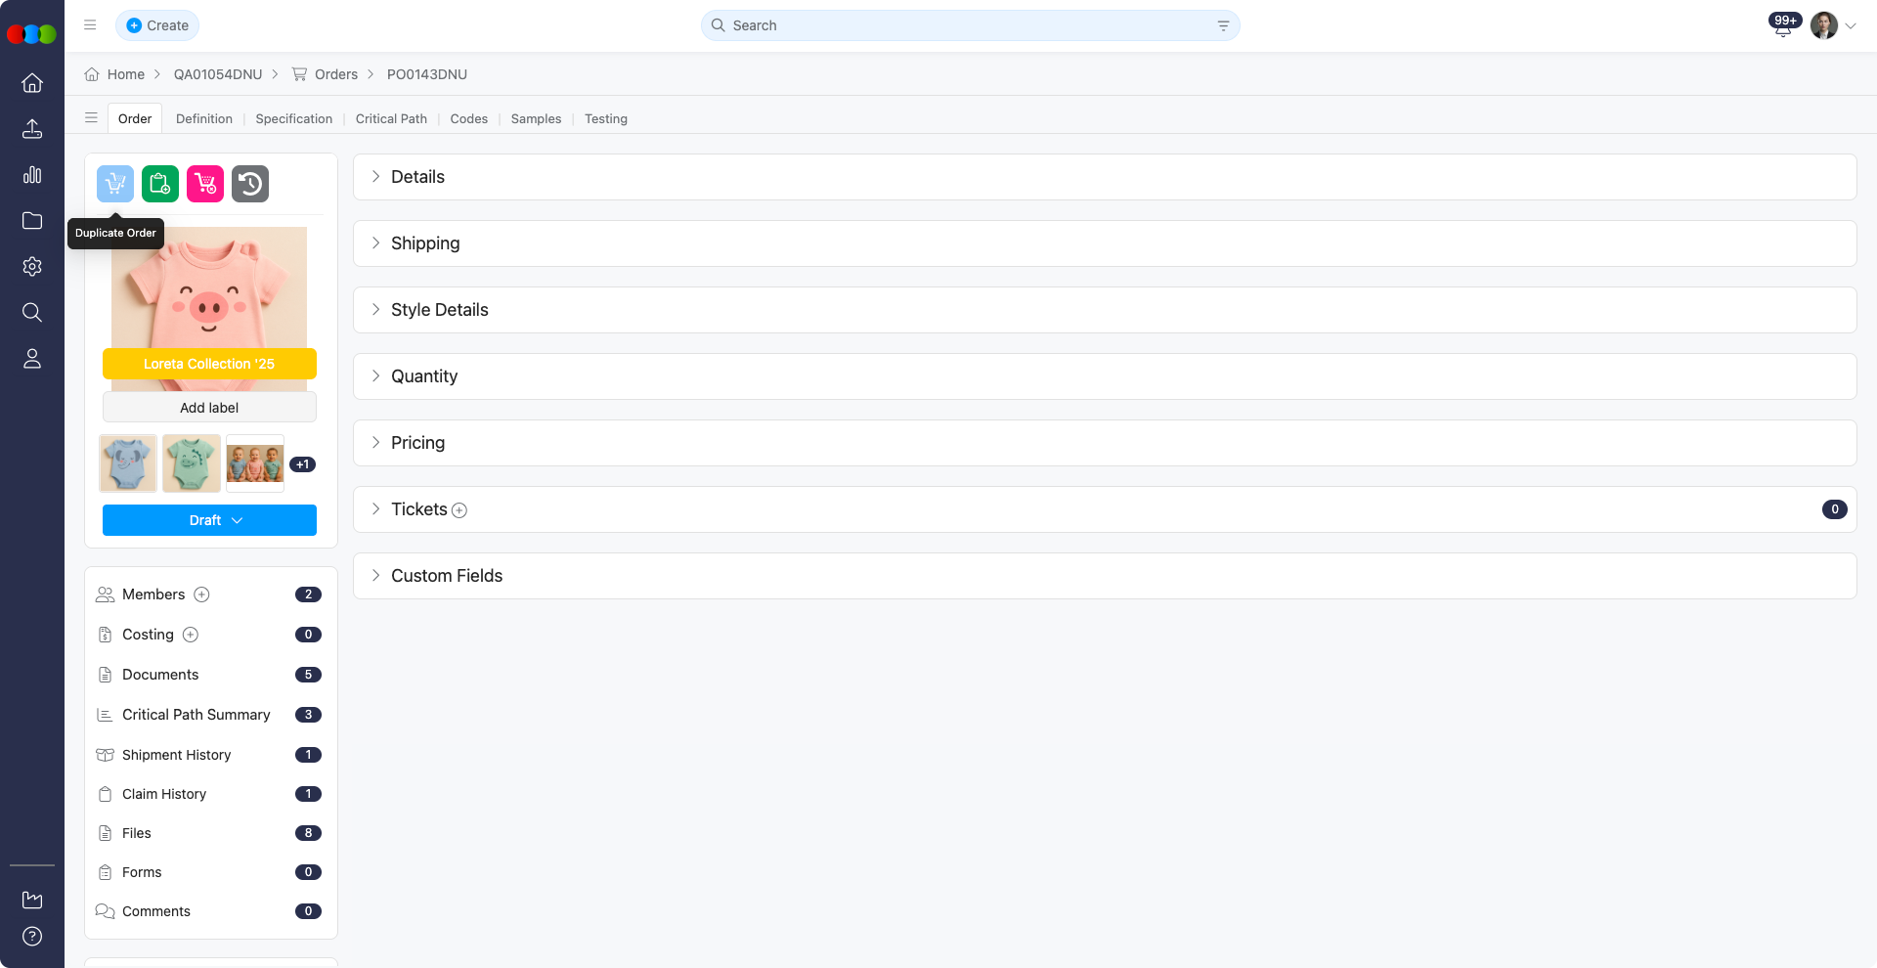
Task: Add a member using the plus icon
Action: 202,594
